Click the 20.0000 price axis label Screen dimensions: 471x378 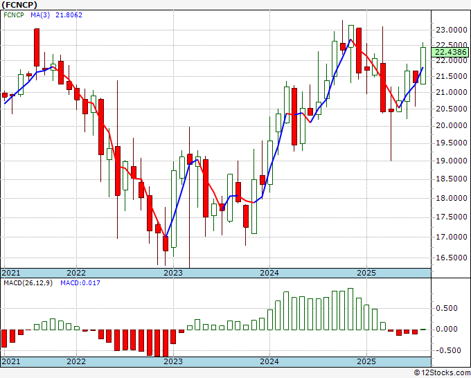pyautogui.click(x=452, y=126)
